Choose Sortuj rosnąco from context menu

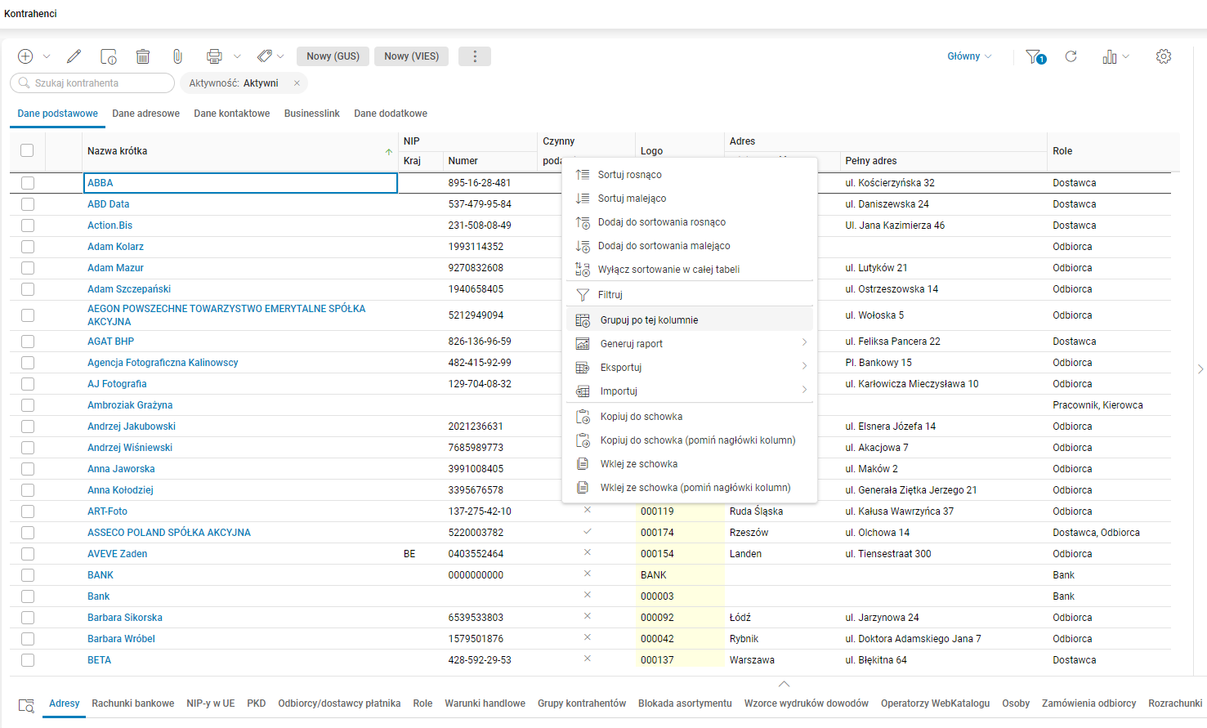690,175
